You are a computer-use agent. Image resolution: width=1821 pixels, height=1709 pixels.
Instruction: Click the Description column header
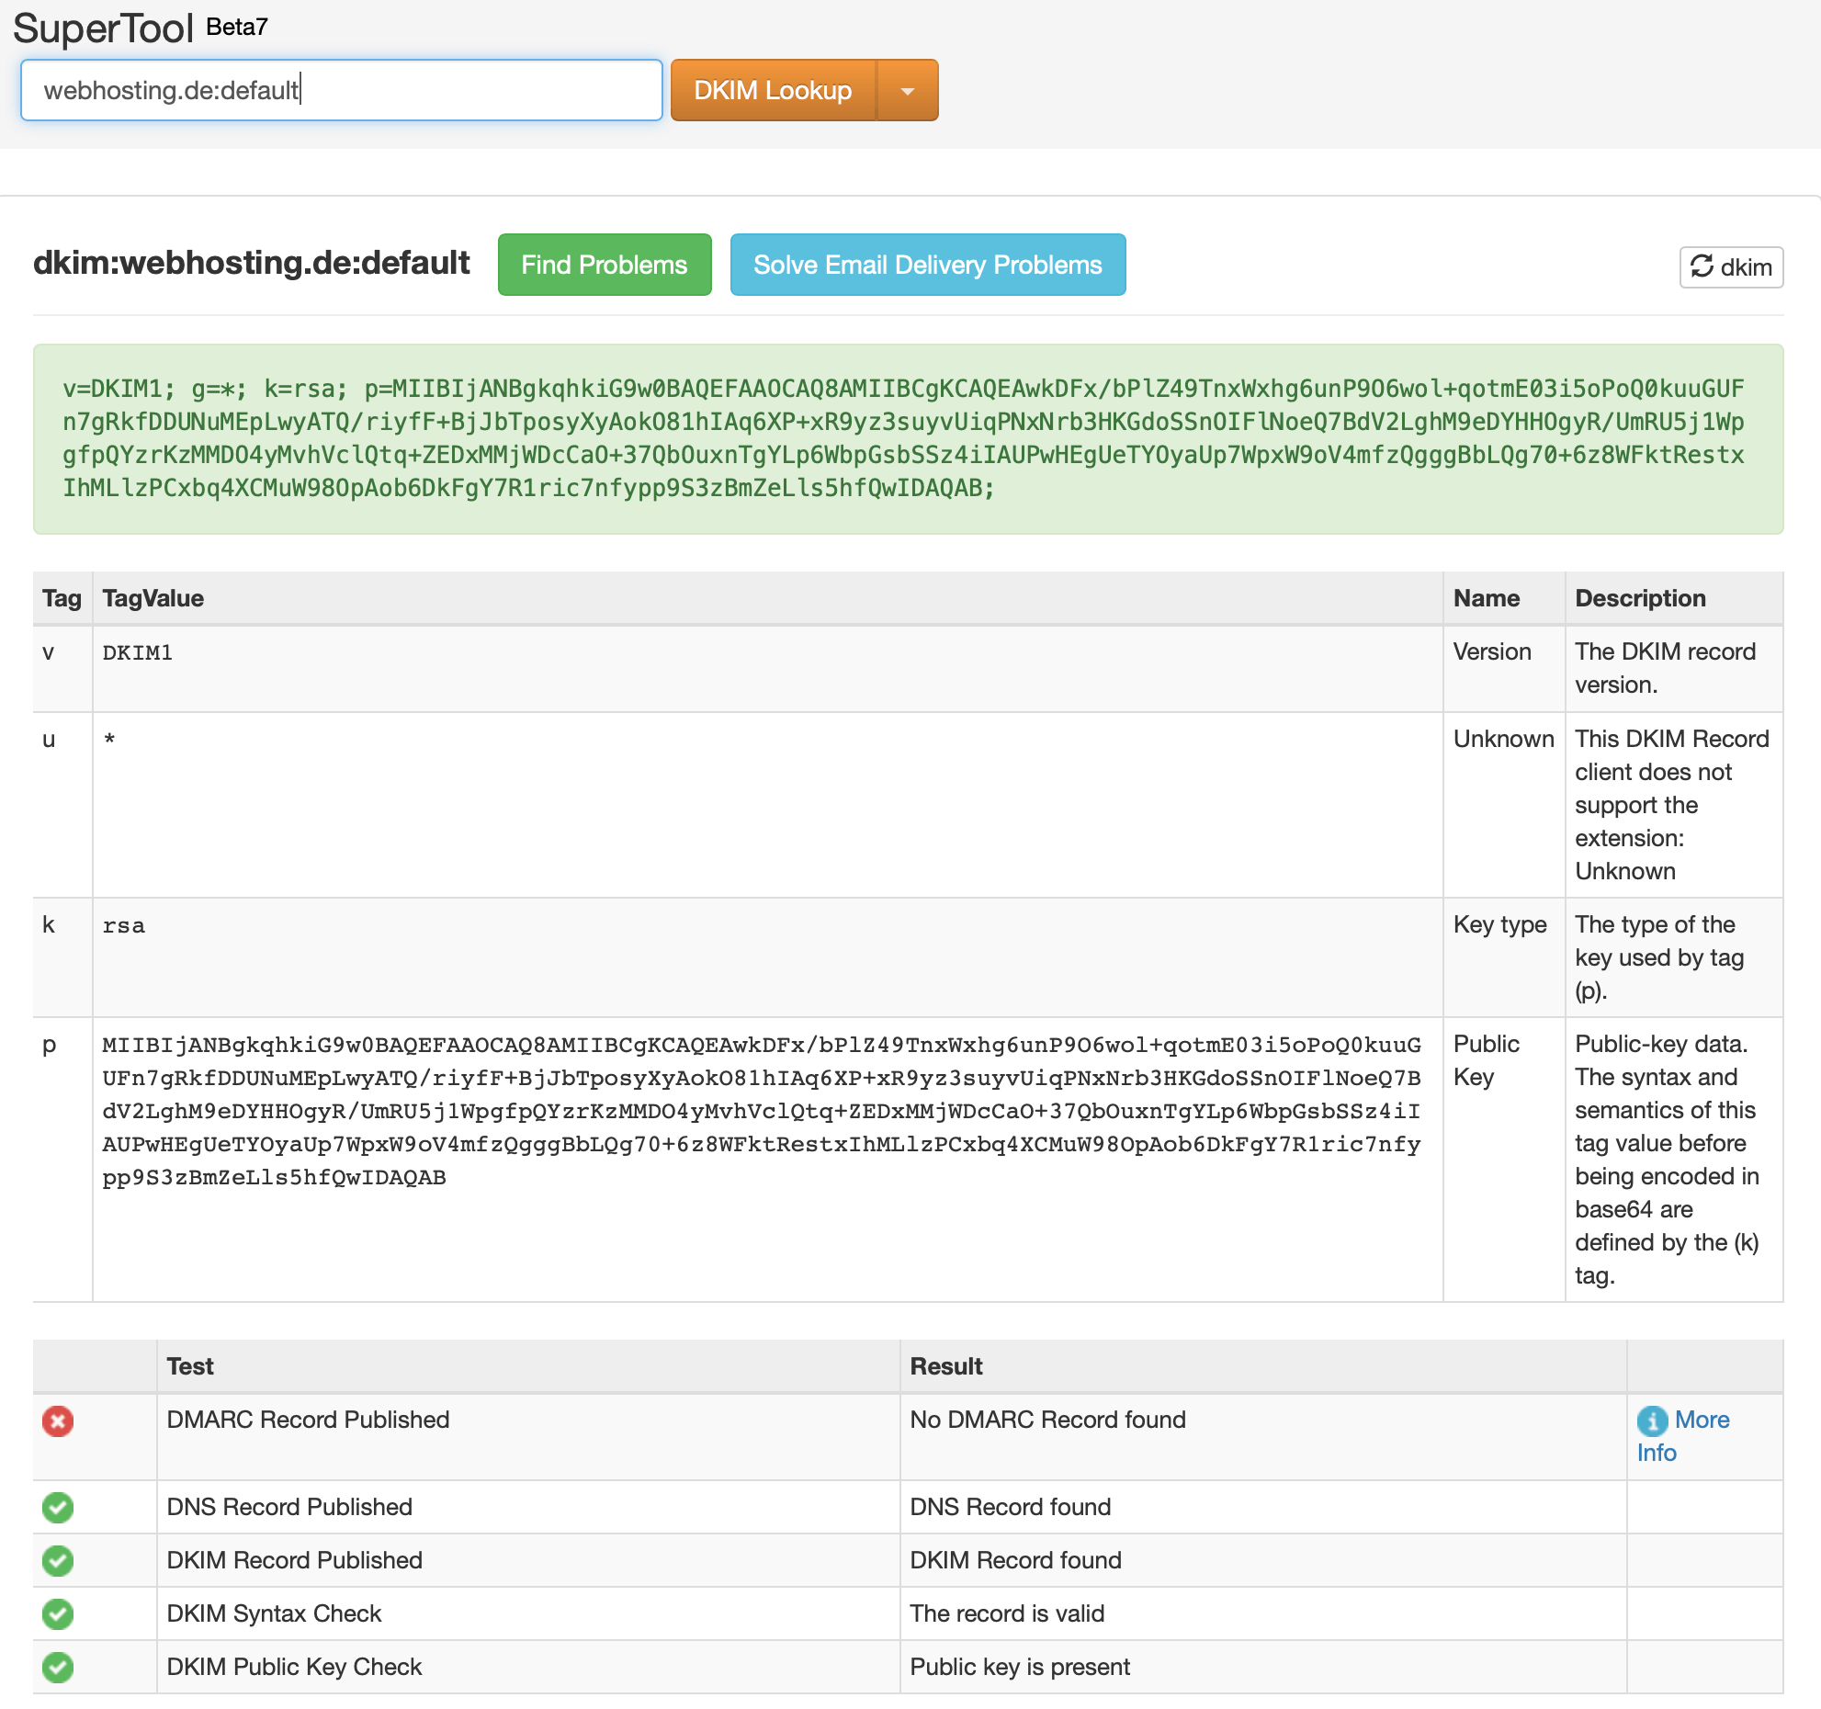point(1640,598)
